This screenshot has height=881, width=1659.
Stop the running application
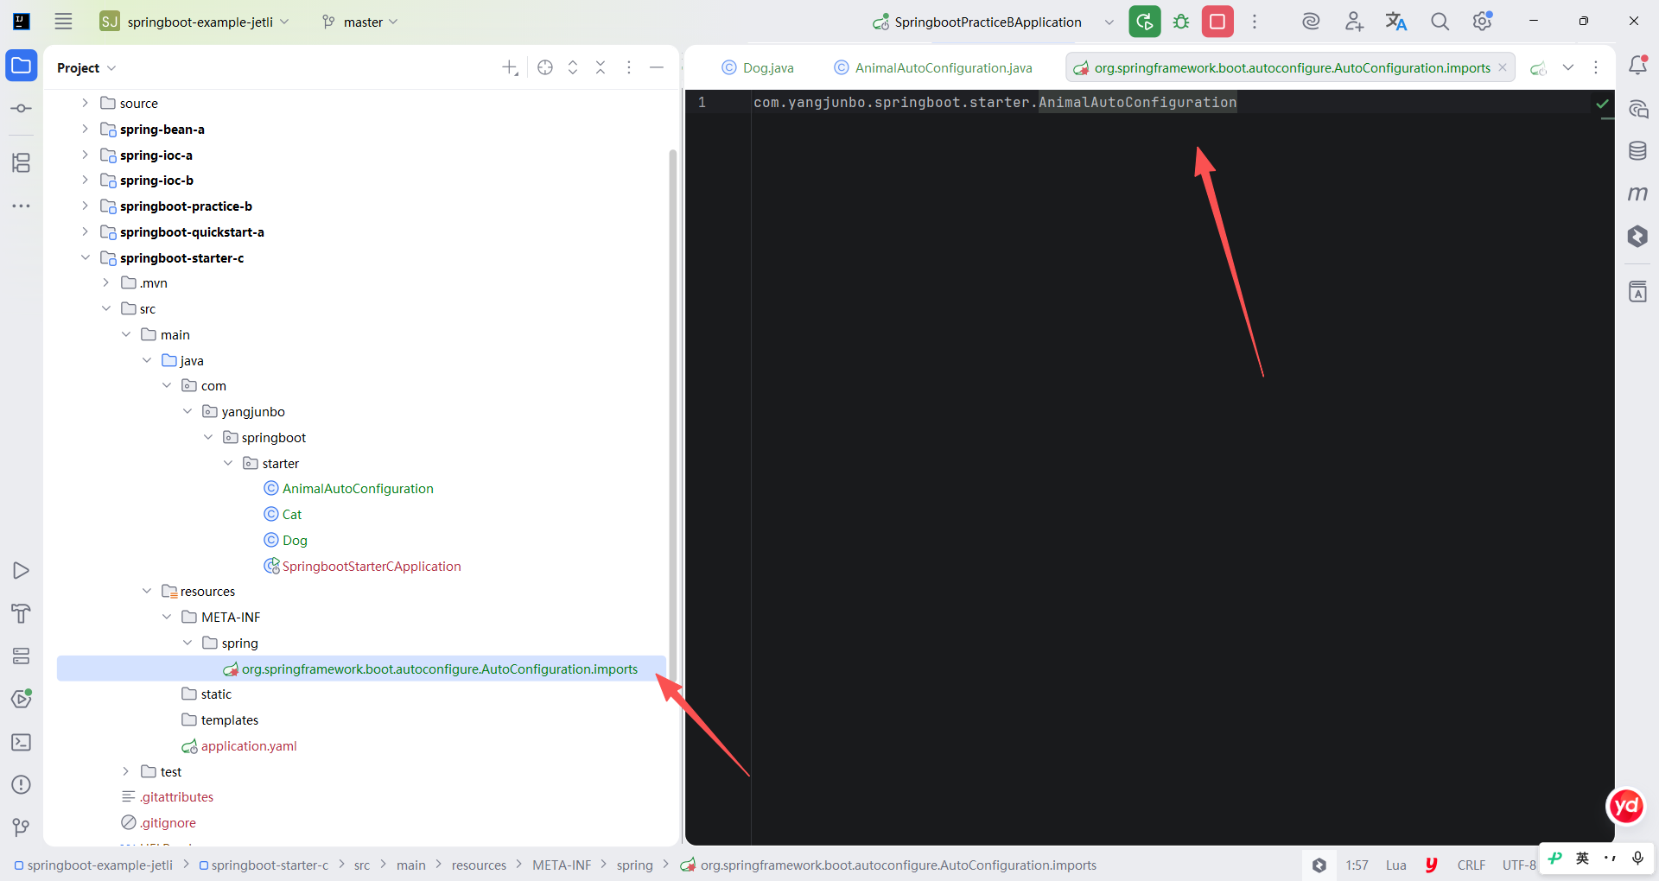pyautogui.click(x=1217, y=22)
